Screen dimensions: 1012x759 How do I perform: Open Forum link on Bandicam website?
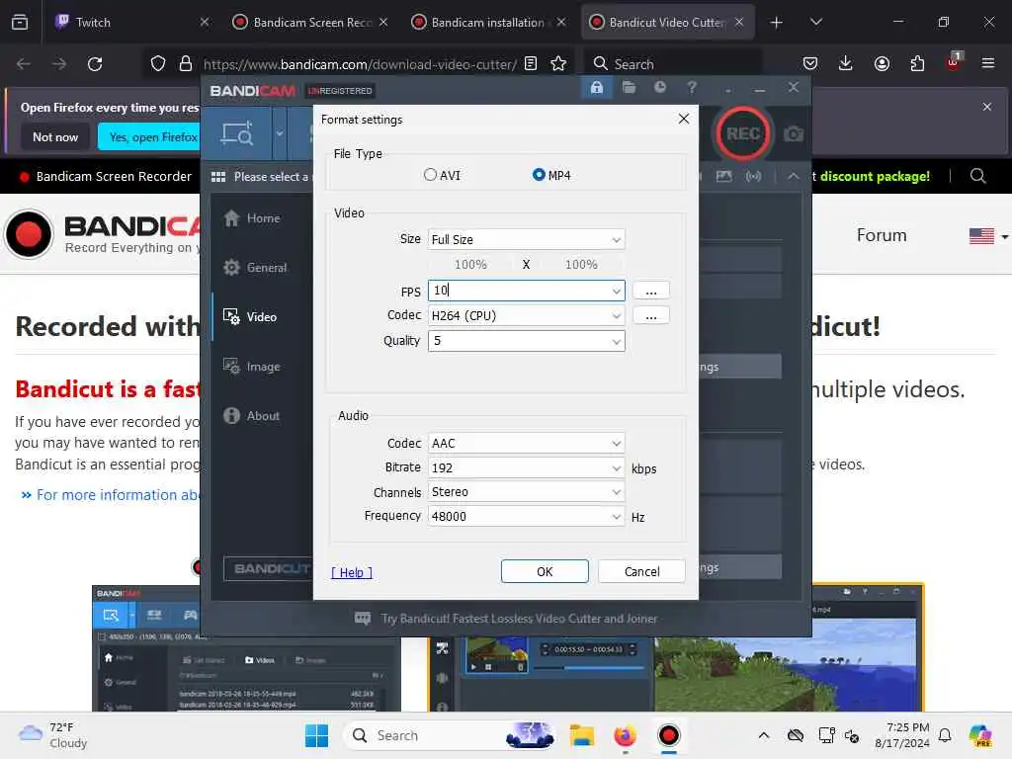[882, 235]
